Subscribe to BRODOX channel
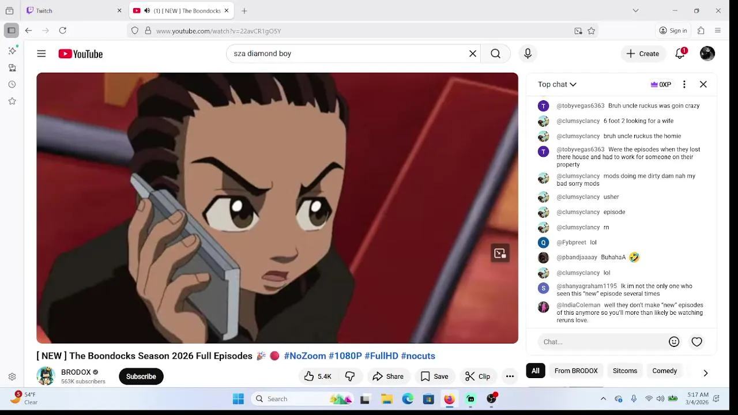 [141, 376]
